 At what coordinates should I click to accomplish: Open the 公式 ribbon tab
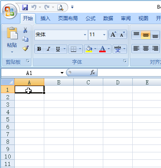[91, 18]
